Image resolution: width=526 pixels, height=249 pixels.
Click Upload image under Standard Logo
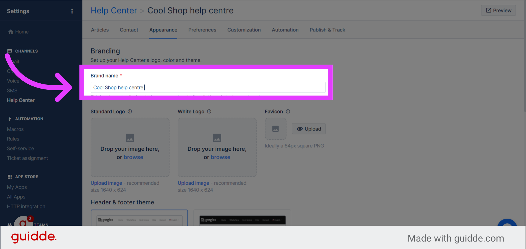click(x=106, y=183)
